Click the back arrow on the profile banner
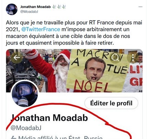Viewport: 147px width, 139px height. click(x=17, y=58)
